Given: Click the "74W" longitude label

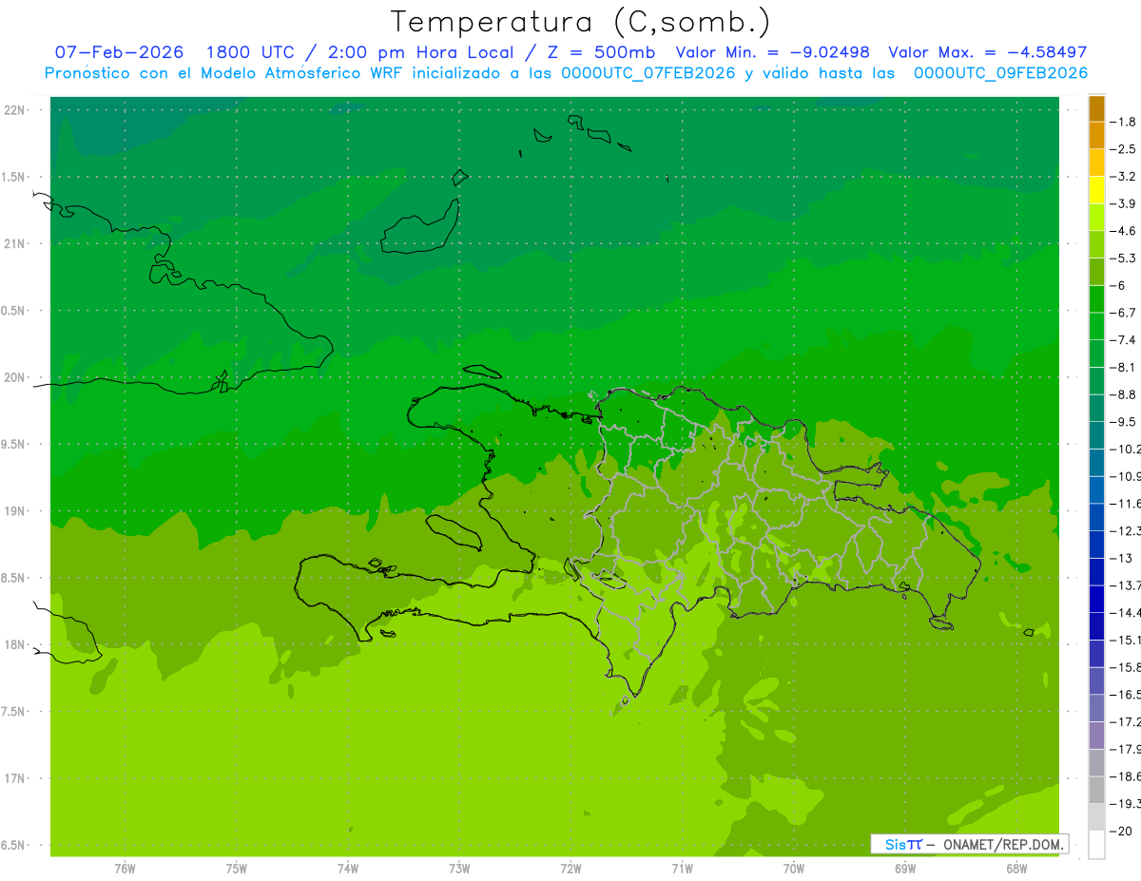Looking at the screenshot, I should point(348,868).
